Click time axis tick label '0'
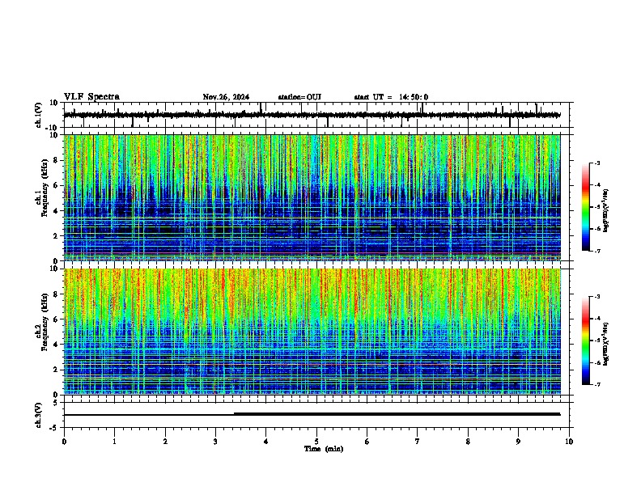This screenshot has height=495, width=641. [x=64, y=442]
